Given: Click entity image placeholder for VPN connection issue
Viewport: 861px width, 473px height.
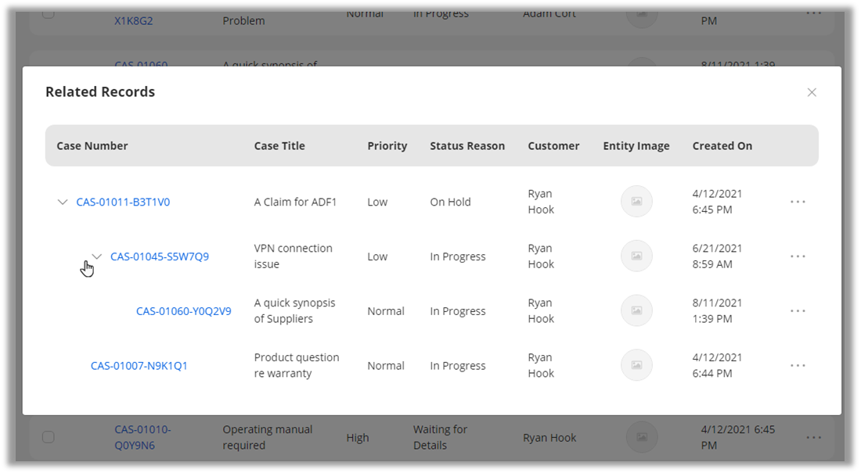Looking at the screenshot, I should coord(636,256).
